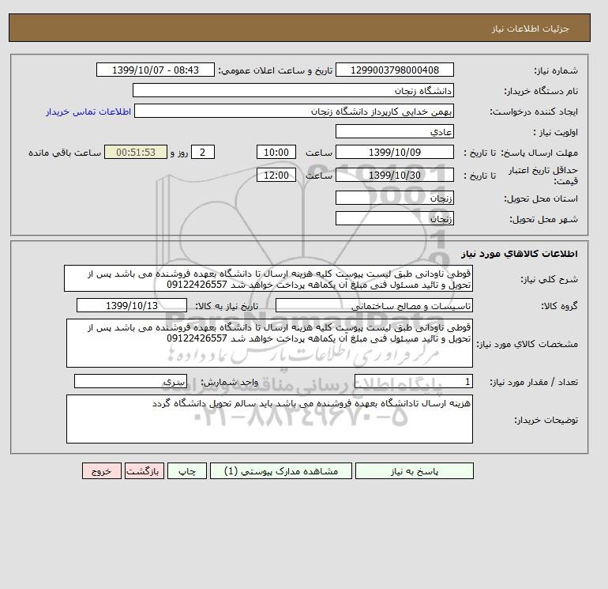Screen dimensions: 608x589
Task: Click the مشخصات کالای مورد نیاز text area
Action: [x=269, y=343]
